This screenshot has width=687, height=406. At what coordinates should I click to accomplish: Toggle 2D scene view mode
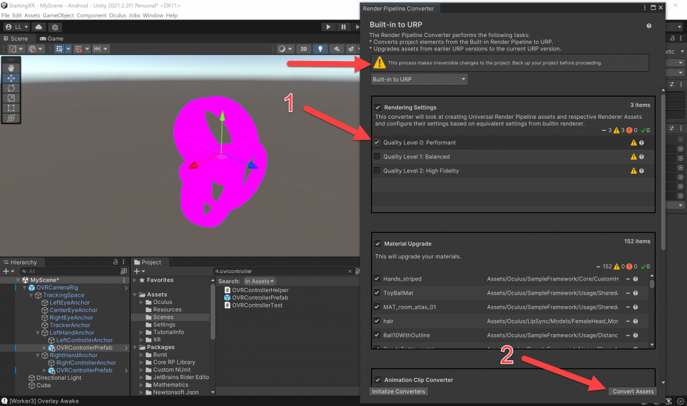pos(304,49)
